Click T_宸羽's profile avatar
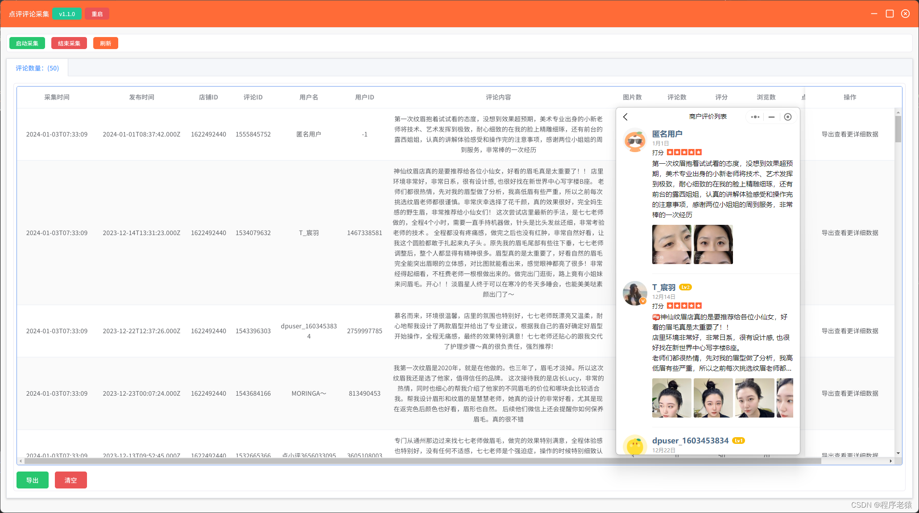 [x=635, y=293]
